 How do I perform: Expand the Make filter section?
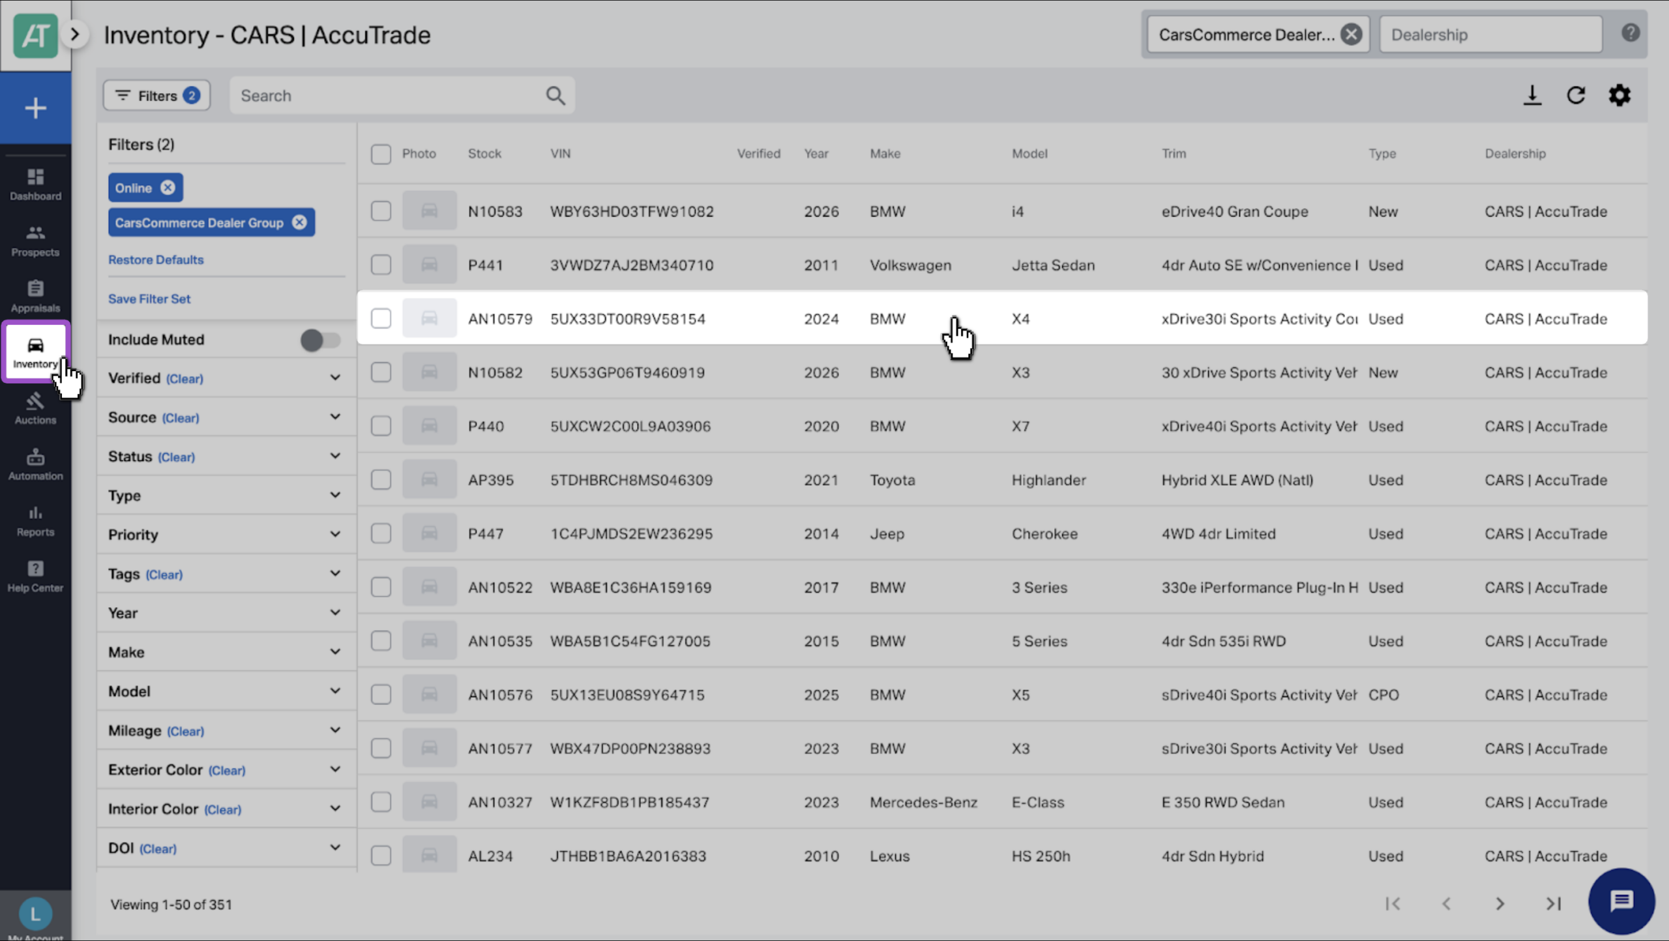pos(335,651)
